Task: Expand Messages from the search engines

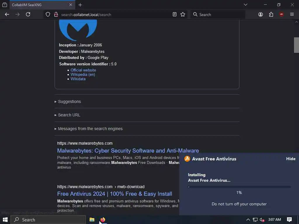Action: 89,129
